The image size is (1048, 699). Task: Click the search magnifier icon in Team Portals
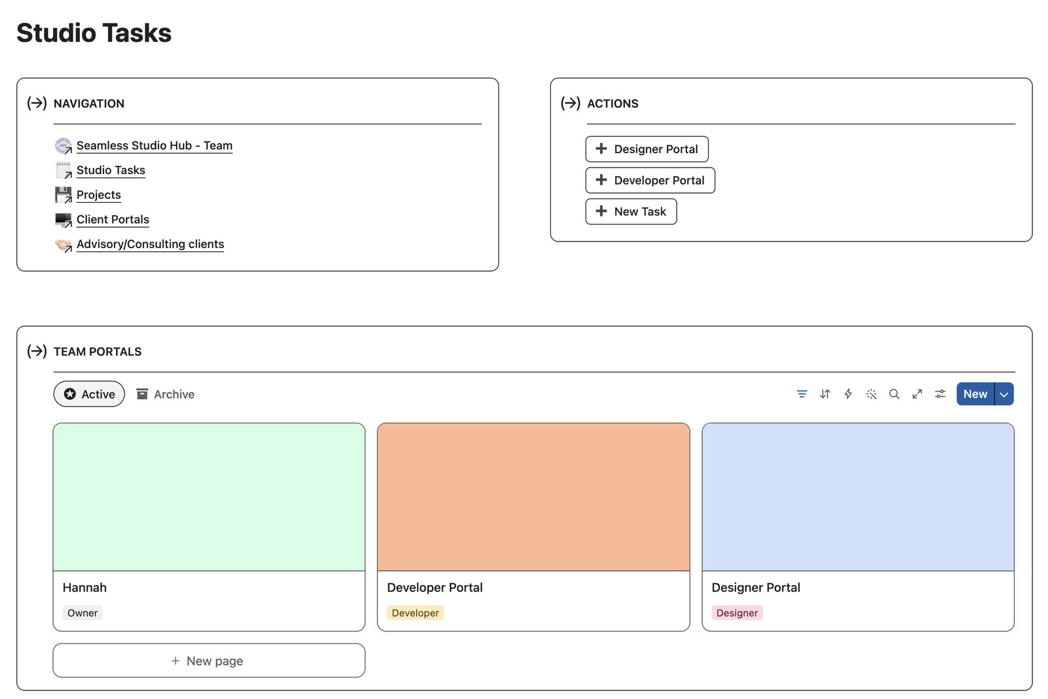(x=894, y=394)
